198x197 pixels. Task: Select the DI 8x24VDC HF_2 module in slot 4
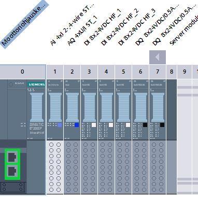(106, 136)
